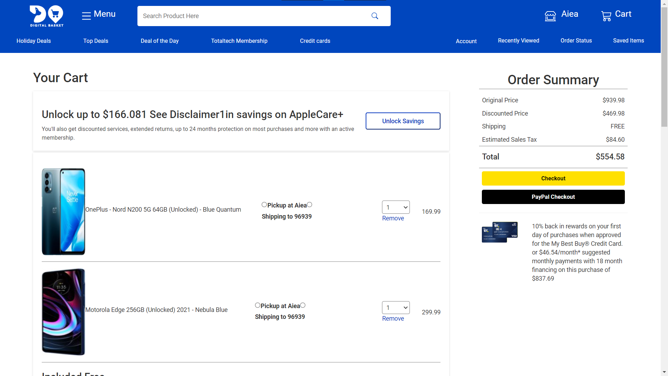This screenshot has width=668, height=376.
Task: Click the 299.99 price of Motorola
Action: [x=431, y=312]
